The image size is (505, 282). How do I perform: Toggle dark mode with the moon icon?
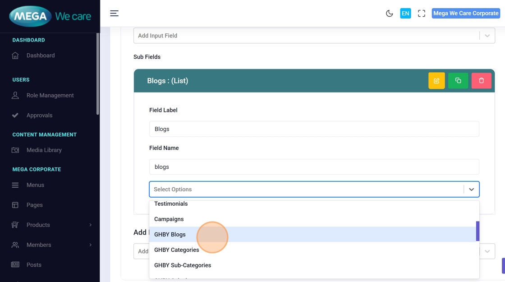390,14
